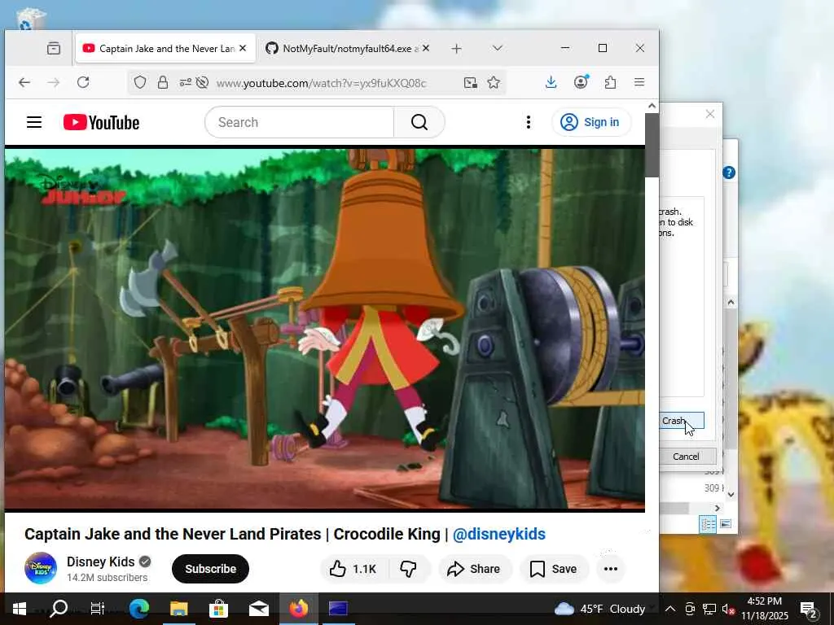Open the YouTube guide hamburger menu
Viewport: 834px width, 625px height.
(34, 122)
